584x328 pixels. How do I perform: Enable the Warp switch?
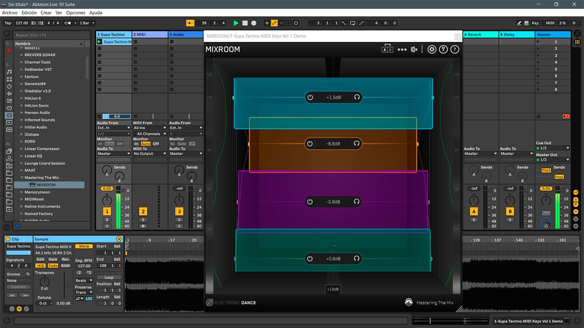point(84,246)
